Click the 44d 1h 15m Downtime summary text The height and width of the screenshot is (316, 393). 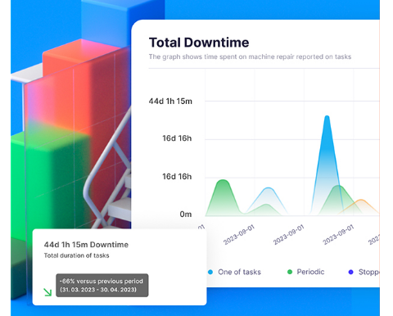pos(86,245)
